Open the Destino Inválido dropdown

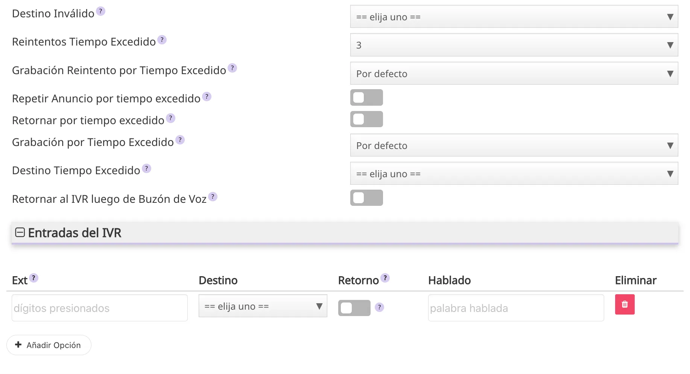[514, 17]
